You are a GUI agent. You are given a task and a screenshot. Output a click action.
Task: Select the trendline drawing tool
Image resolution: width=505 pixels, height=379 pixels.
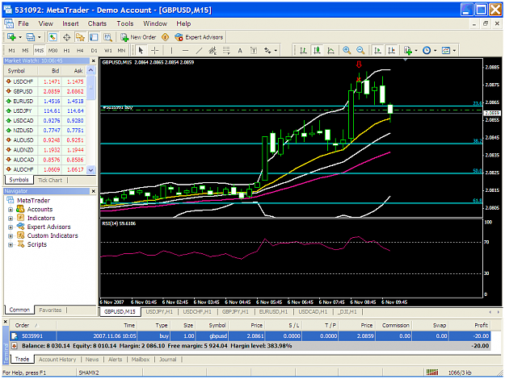[200, 51]
